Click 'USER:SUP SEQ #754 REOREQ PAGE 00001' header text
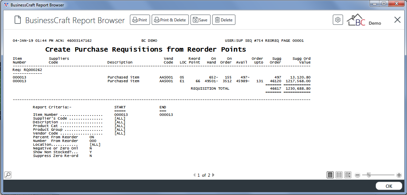The height and width of the screenshot is (195, 407). [x=264, y=41]
